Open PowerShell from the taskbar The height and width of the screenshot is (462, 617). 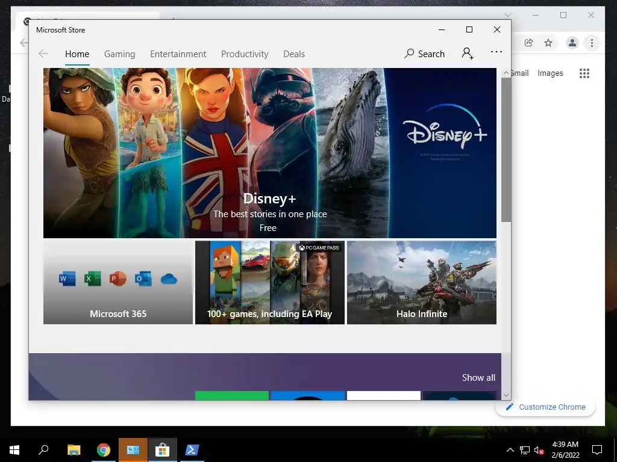(192, 450)
